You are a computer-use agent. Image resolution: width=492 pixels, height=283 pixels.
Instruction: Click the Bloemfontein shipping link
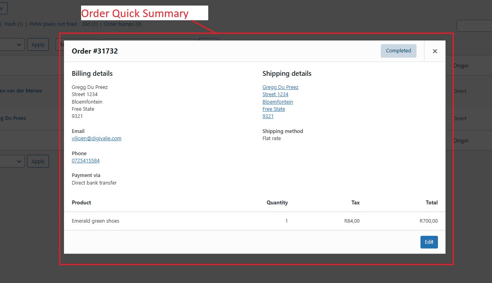[x=278, y=102]
